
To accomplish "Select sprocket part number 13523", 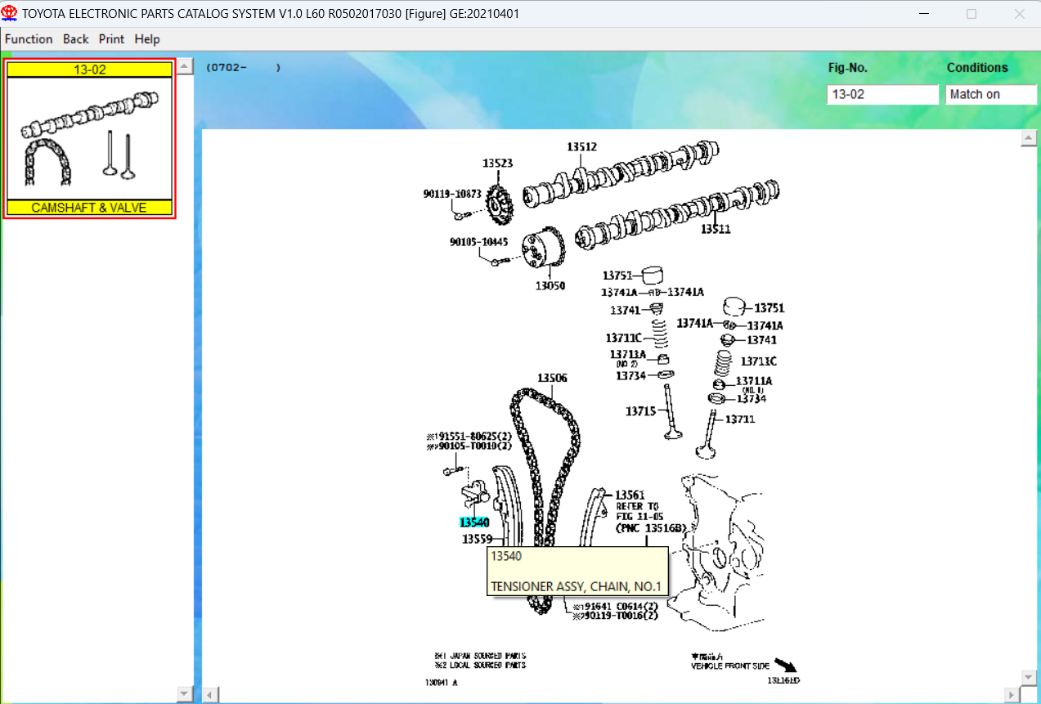I will coord(497,164).
